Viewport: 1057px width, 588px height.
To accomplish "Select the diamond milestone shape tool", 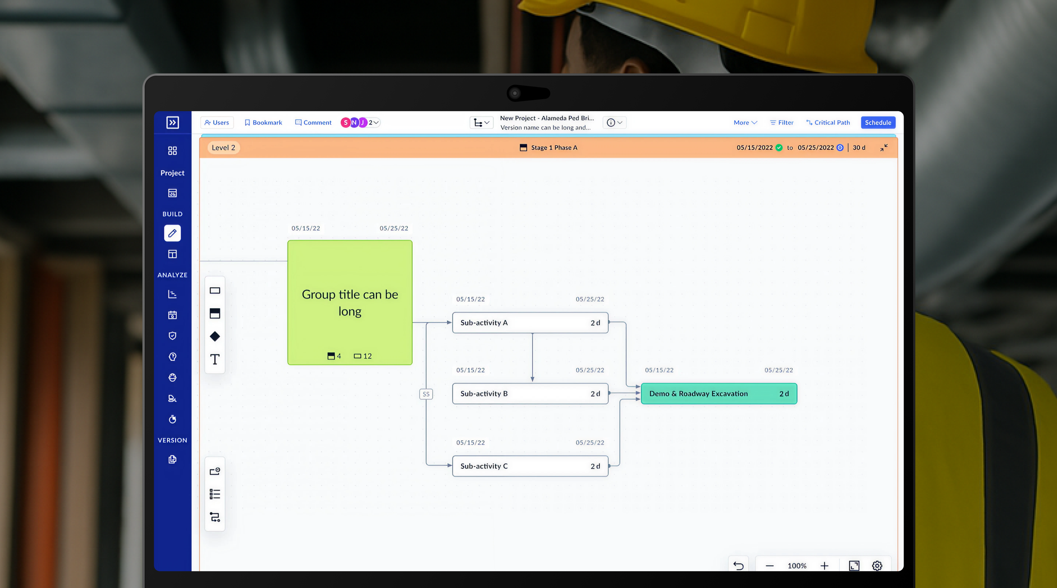I will tap(215, 337).
